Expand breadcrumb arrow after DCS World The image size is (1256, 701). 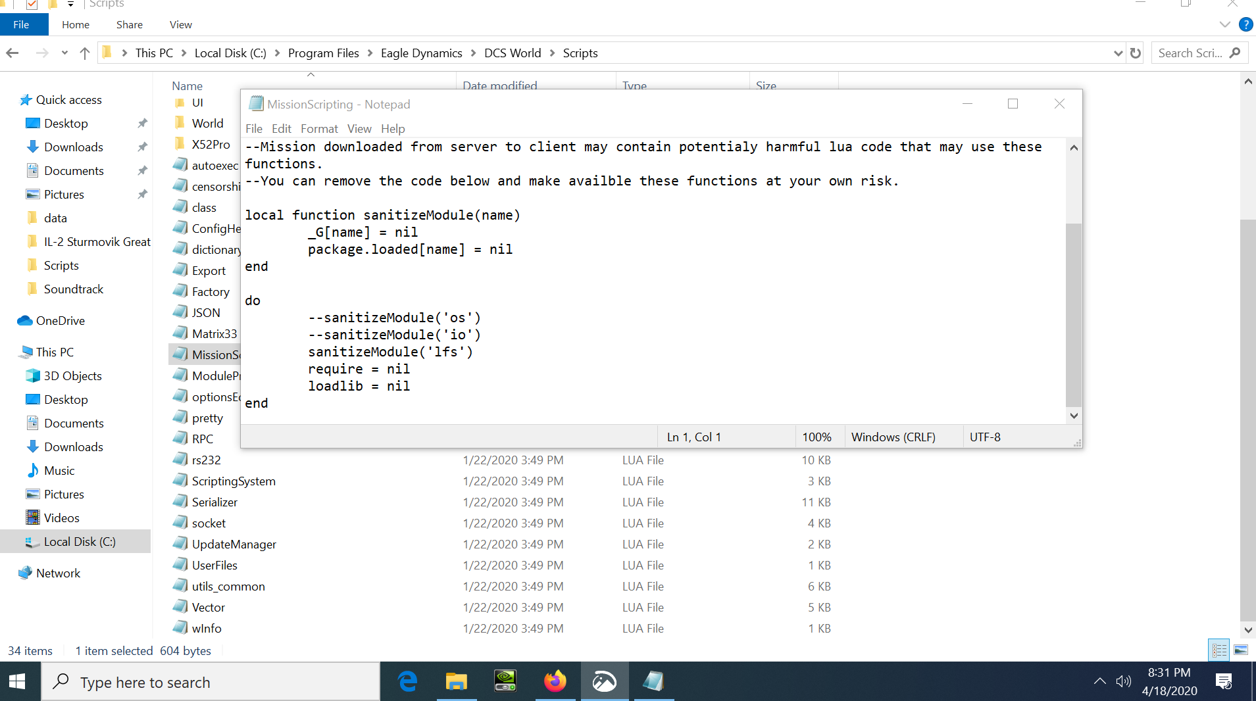[552, 53]
